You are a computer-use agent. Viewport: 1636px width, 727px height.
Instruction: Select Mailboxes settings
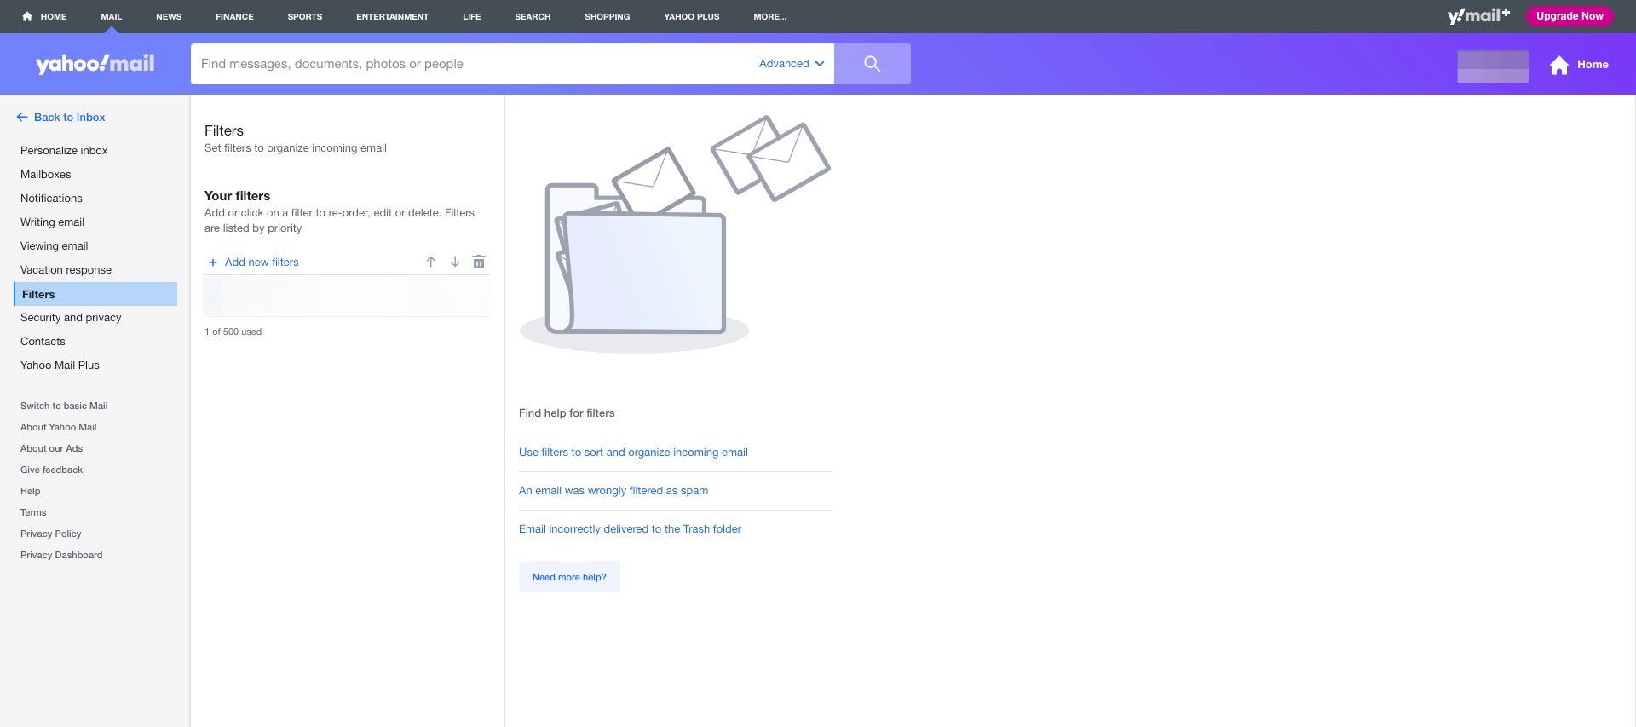click(46, 175)
